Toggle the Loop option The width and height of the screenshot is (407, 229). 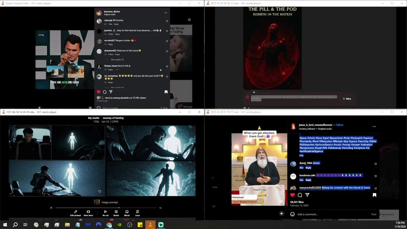coord(137,213)
